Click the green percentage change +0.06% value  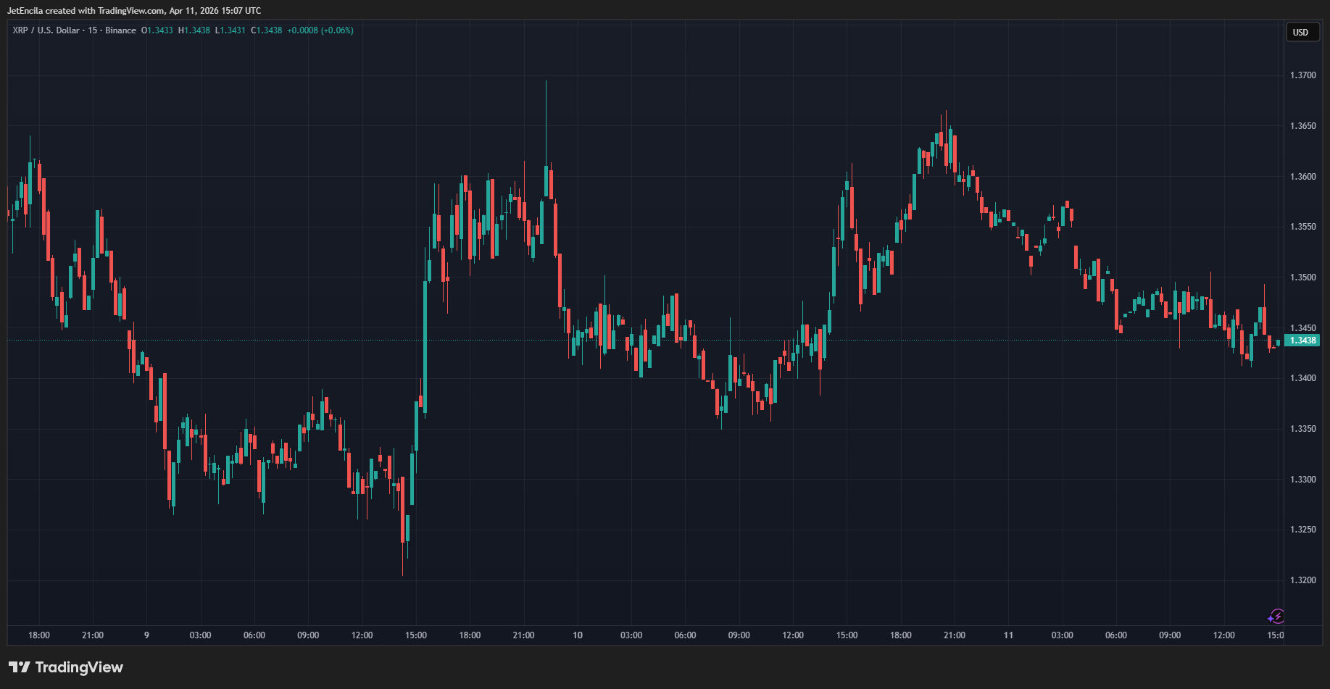click(337, 30)
